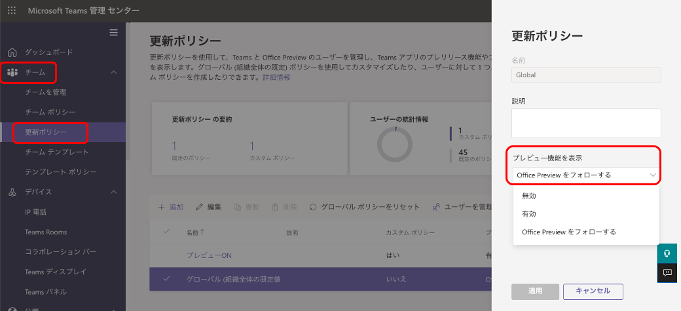Open the プレビュー機能を表示 dropdown

[586, 175]
